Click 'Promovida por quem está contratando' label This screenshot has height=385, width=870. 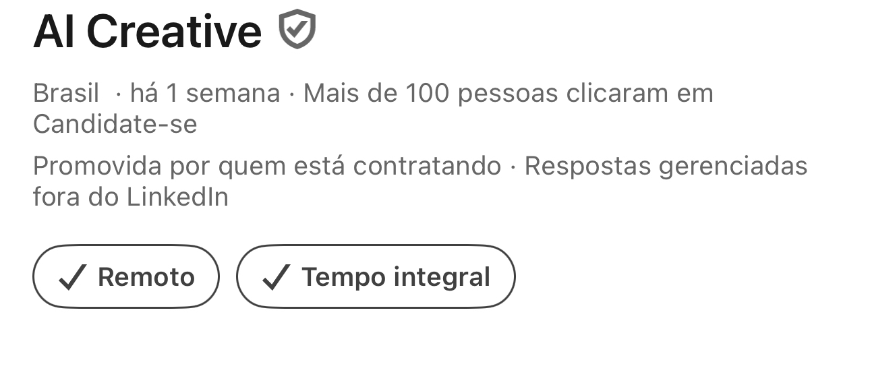[266, 166]
